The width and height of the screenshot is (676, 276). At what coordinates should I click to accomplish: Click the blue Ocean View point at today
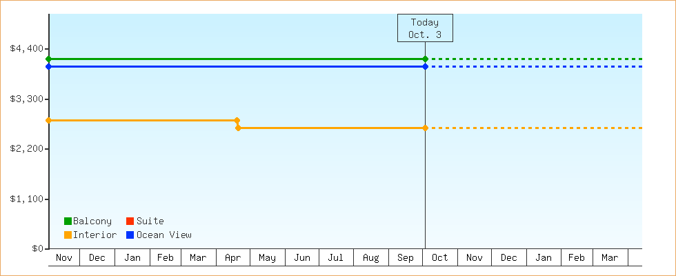[425, 67]
